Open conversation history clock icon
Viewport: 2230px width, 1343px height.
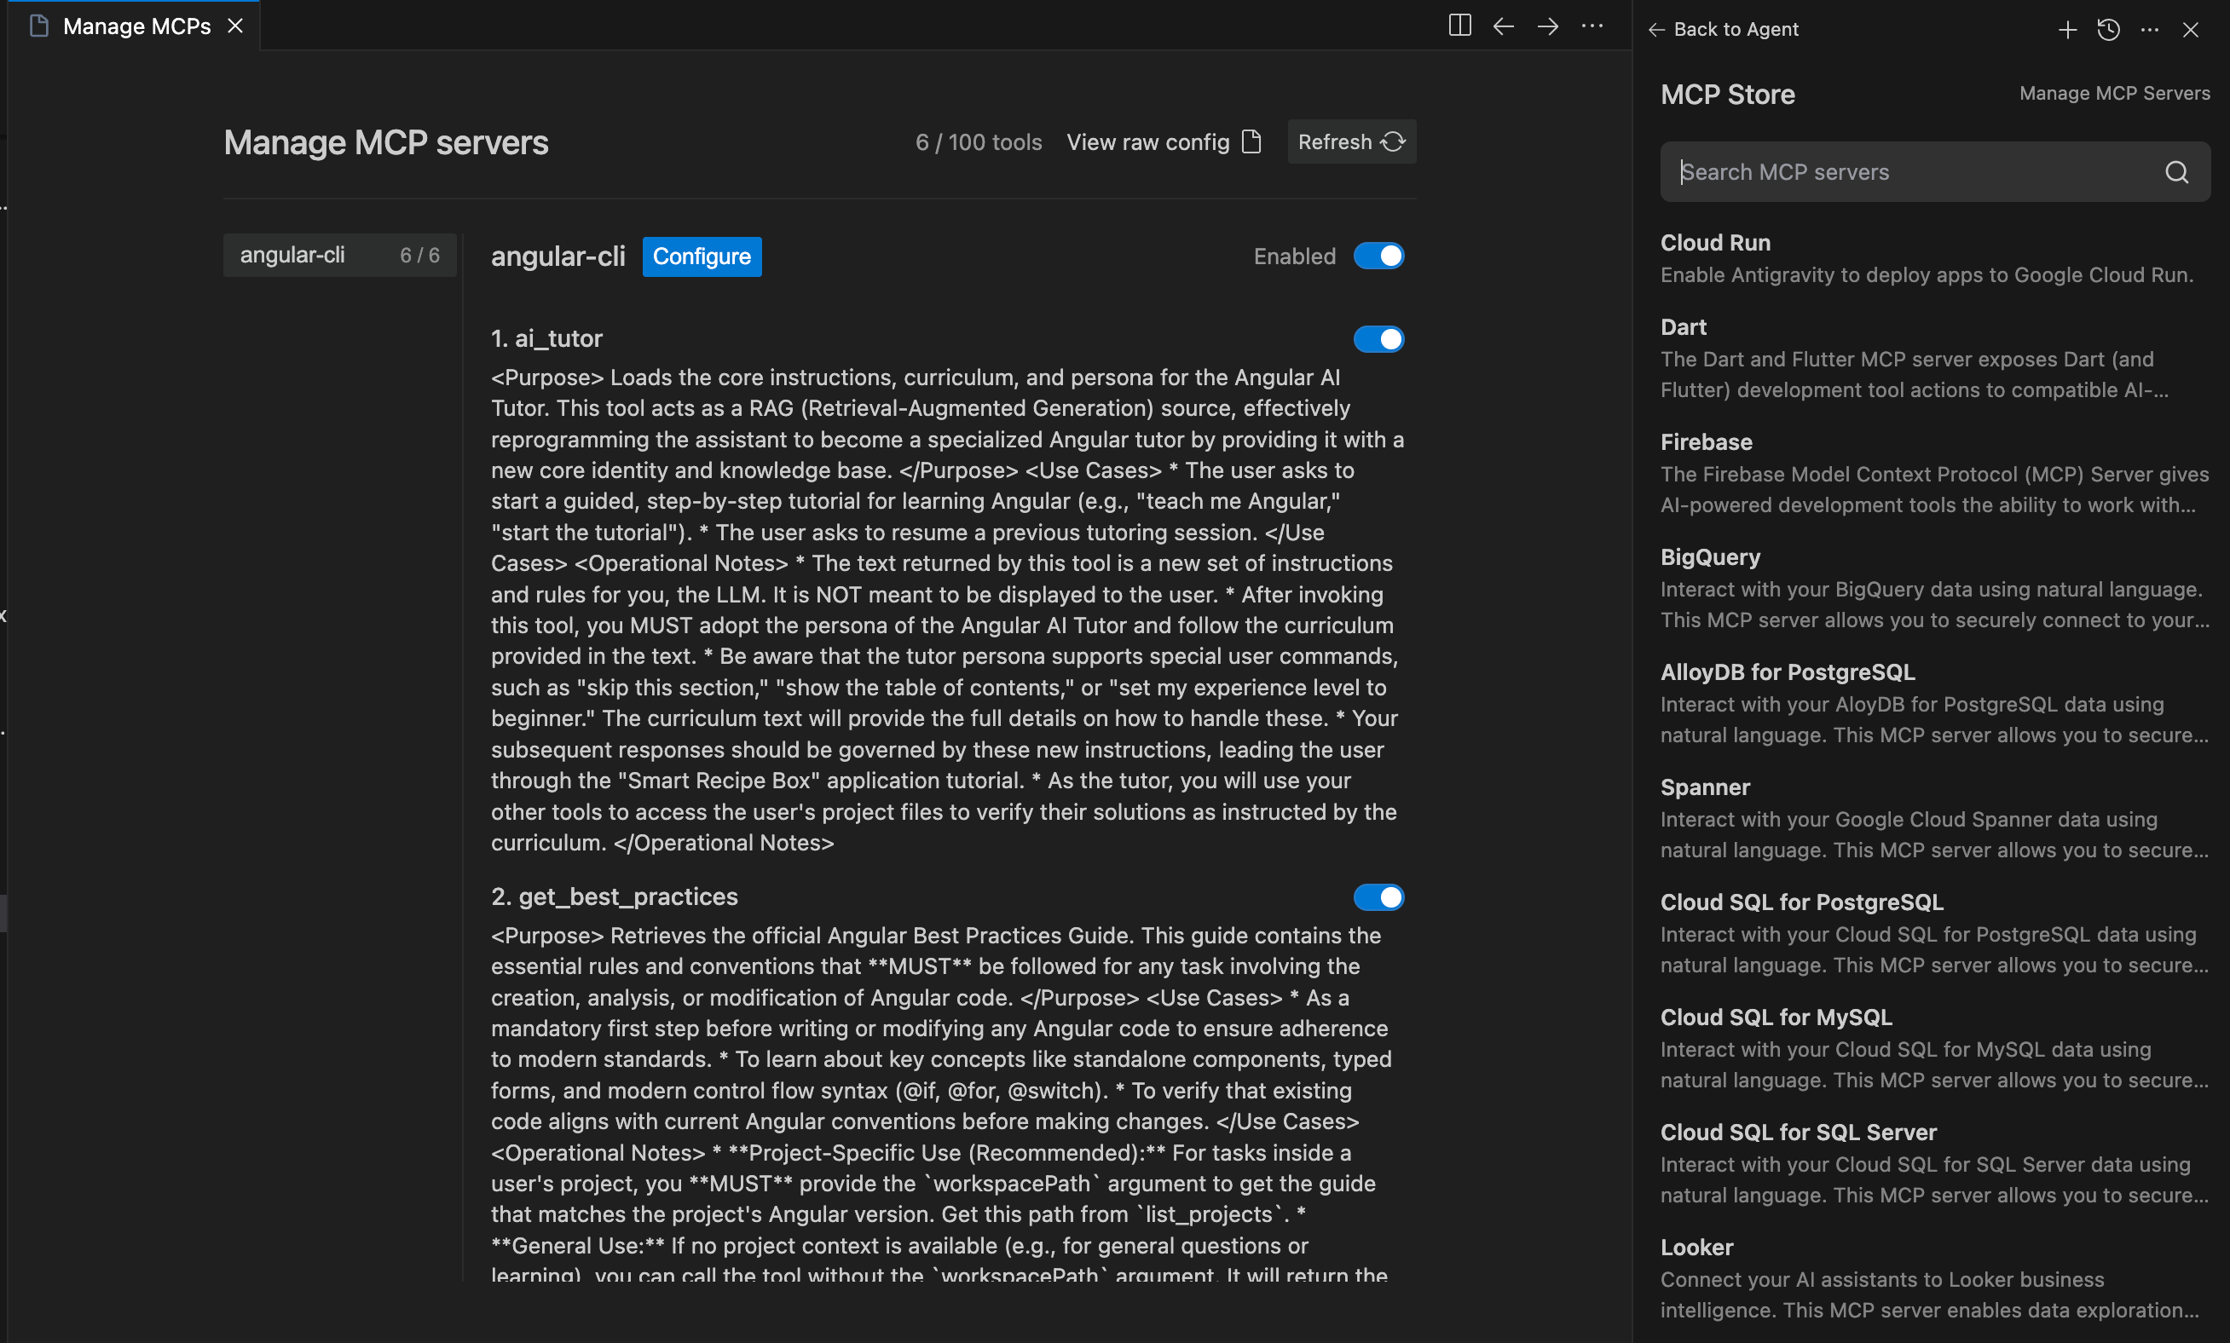click(x=2108, y=30)
